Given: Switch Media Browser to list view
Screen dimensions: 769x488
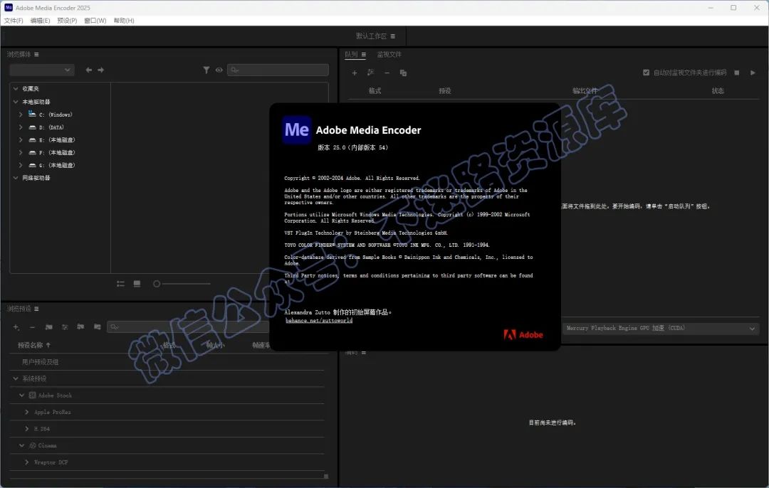Looking at the screenshot, I should [120, 284].
